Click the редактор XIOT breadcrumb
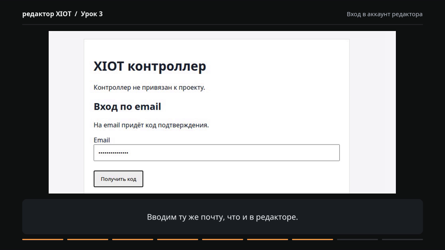The width and height of the screenshot is (445, 250). [x=47, y=14]
